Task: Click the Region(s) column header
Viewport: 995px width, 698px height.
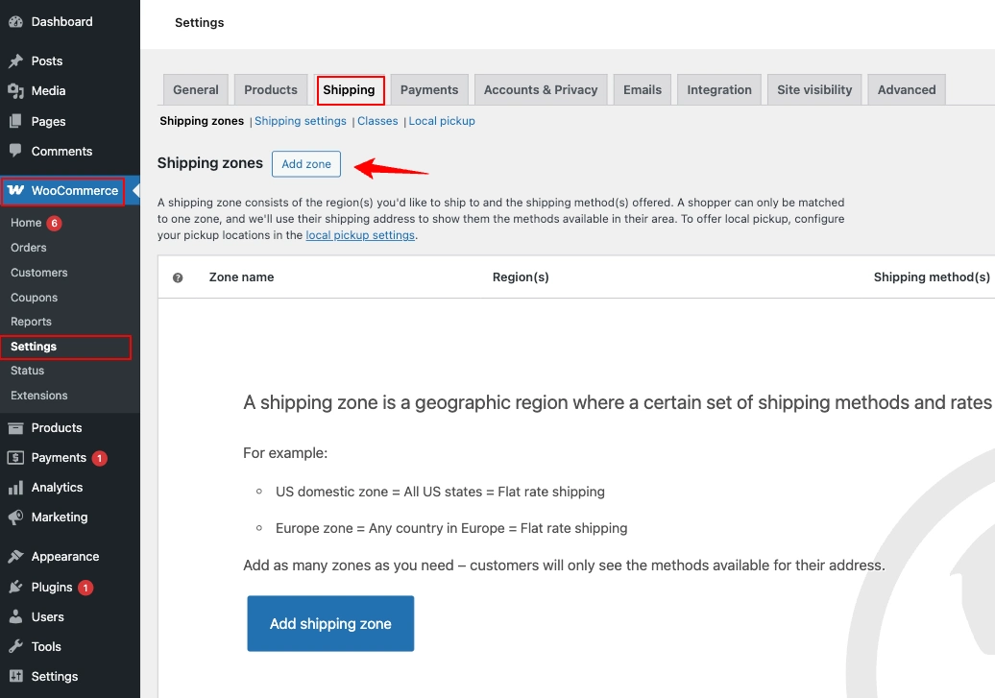Action: (x=521, y=277)
